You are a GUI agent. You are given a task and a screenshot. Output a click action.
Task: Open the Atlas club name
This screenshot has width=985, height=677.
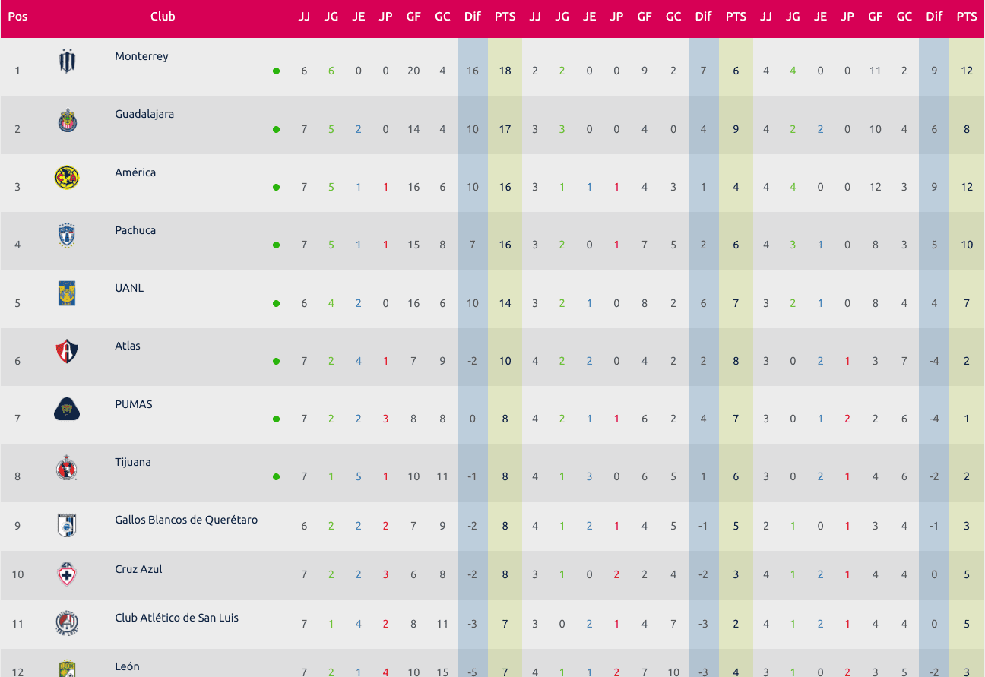tap(128, 346)
